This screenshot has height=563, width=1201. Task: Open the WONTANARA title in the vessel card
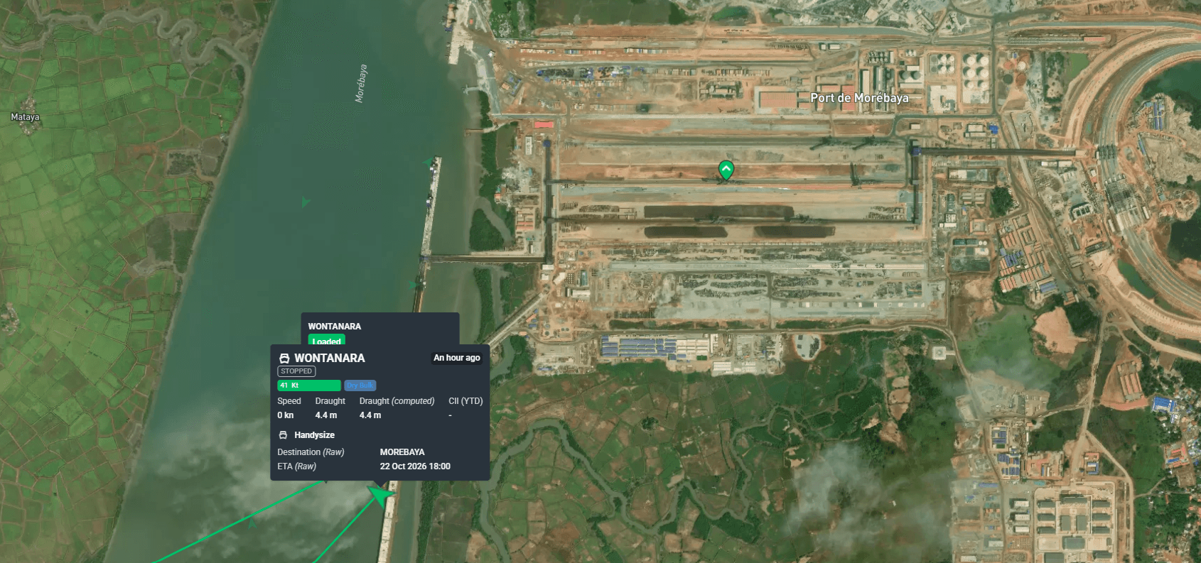tap(330, 359)
